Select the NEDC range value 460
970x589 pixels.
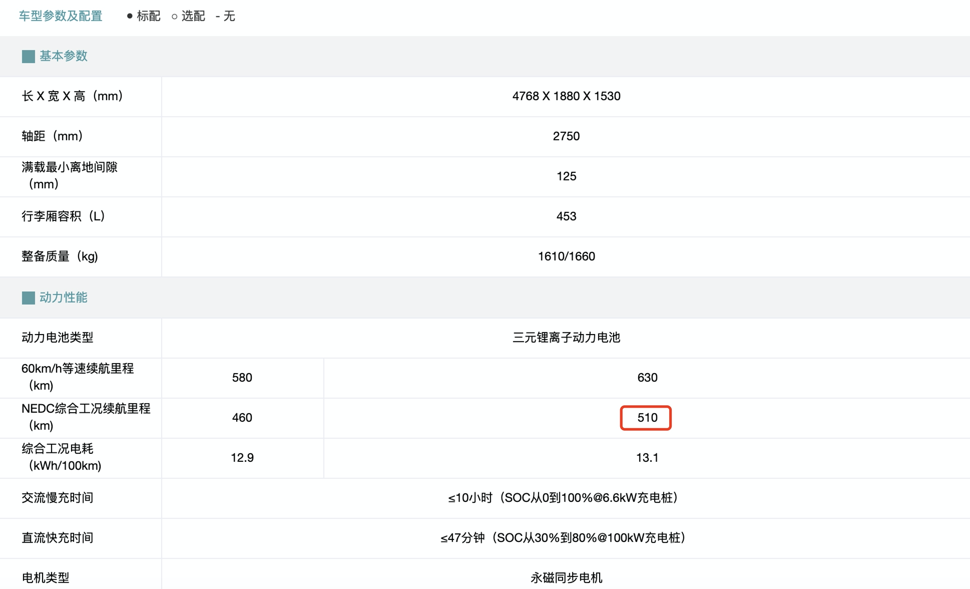242,418
